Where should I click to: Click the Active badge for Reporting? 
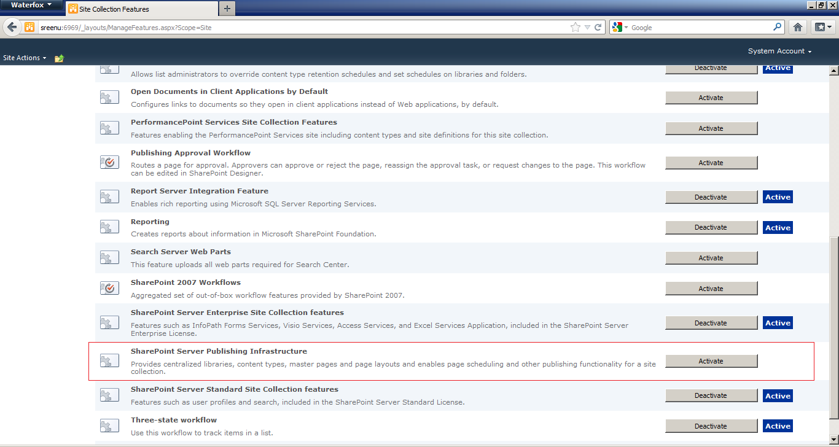click(x=778, y=228)
